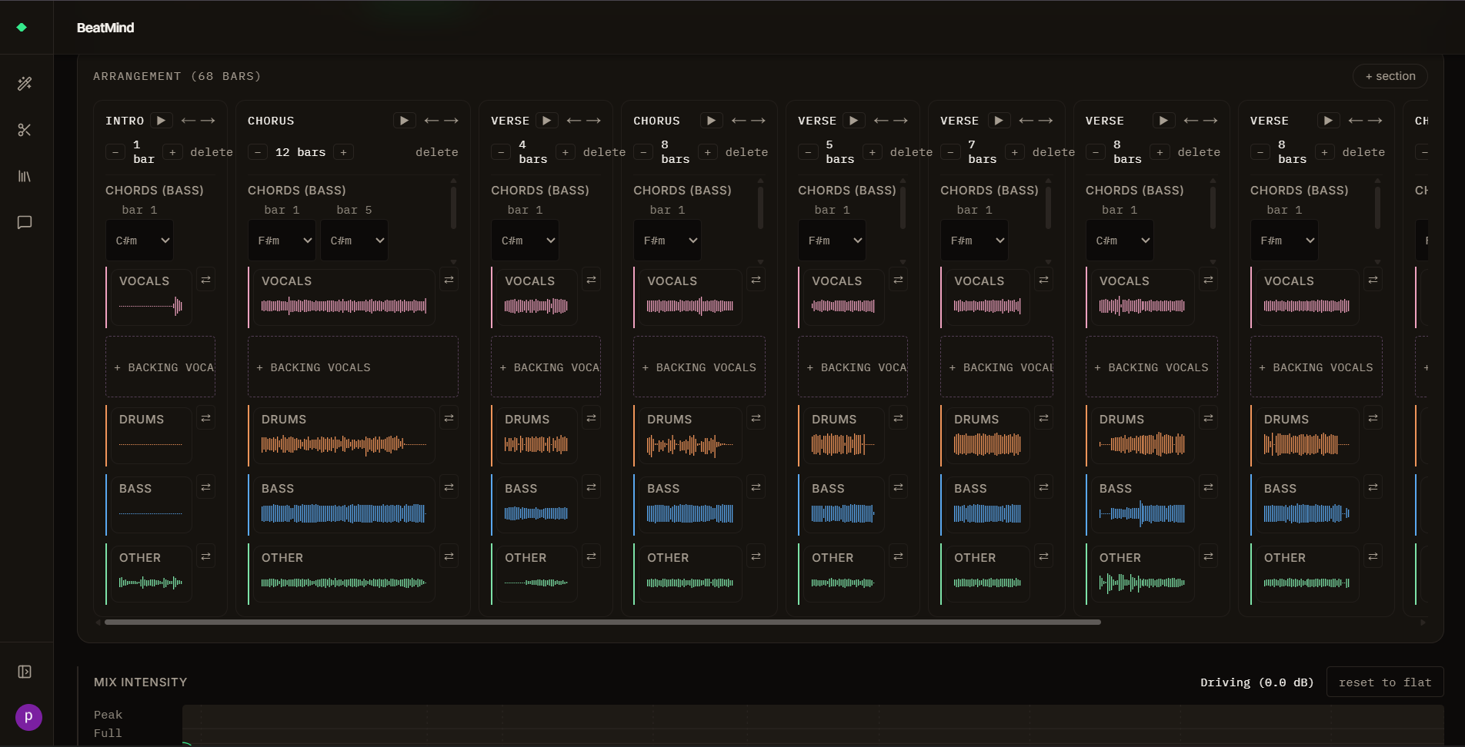Click the green BeatMind logo diamond
The image size is (1465, 747).
[x=22, y=27]
